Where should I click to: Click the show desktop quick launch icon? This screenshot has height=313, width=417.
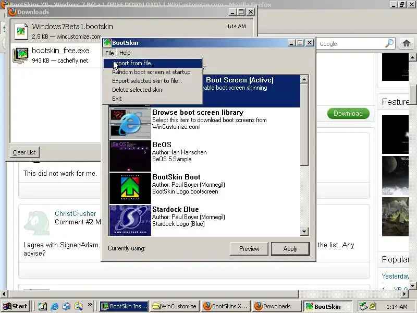coord(42,306)
